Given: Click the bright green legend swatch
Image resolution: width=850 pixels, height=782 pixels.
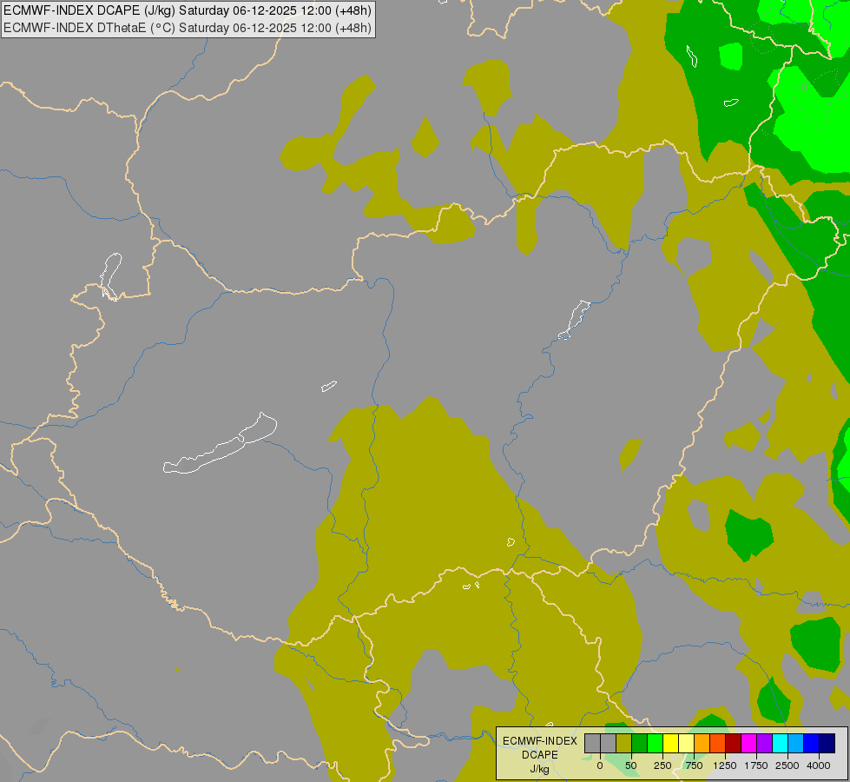Looking at the screenshot, I should (655, 743).
